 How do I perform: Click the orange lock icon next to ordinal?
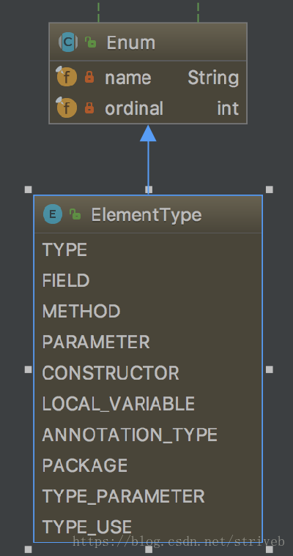(89, 108)
